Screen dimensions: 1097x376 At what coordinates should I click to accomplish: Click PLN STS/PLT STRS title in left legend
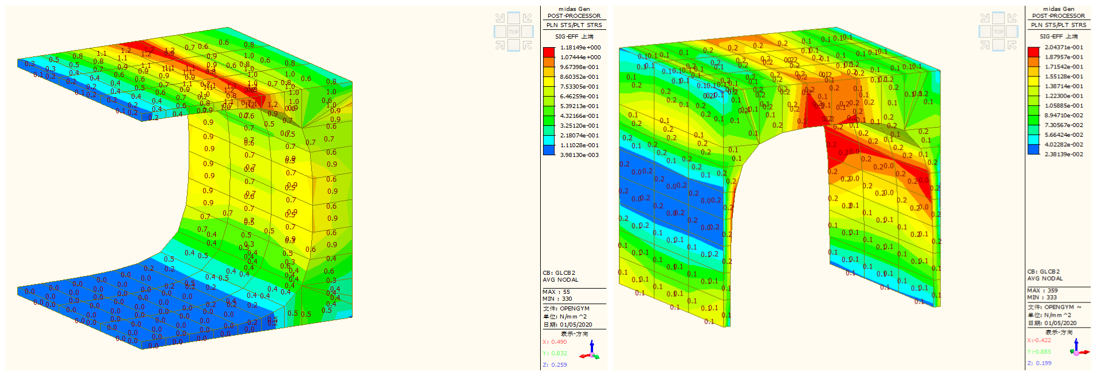click(x=574, y=25)
